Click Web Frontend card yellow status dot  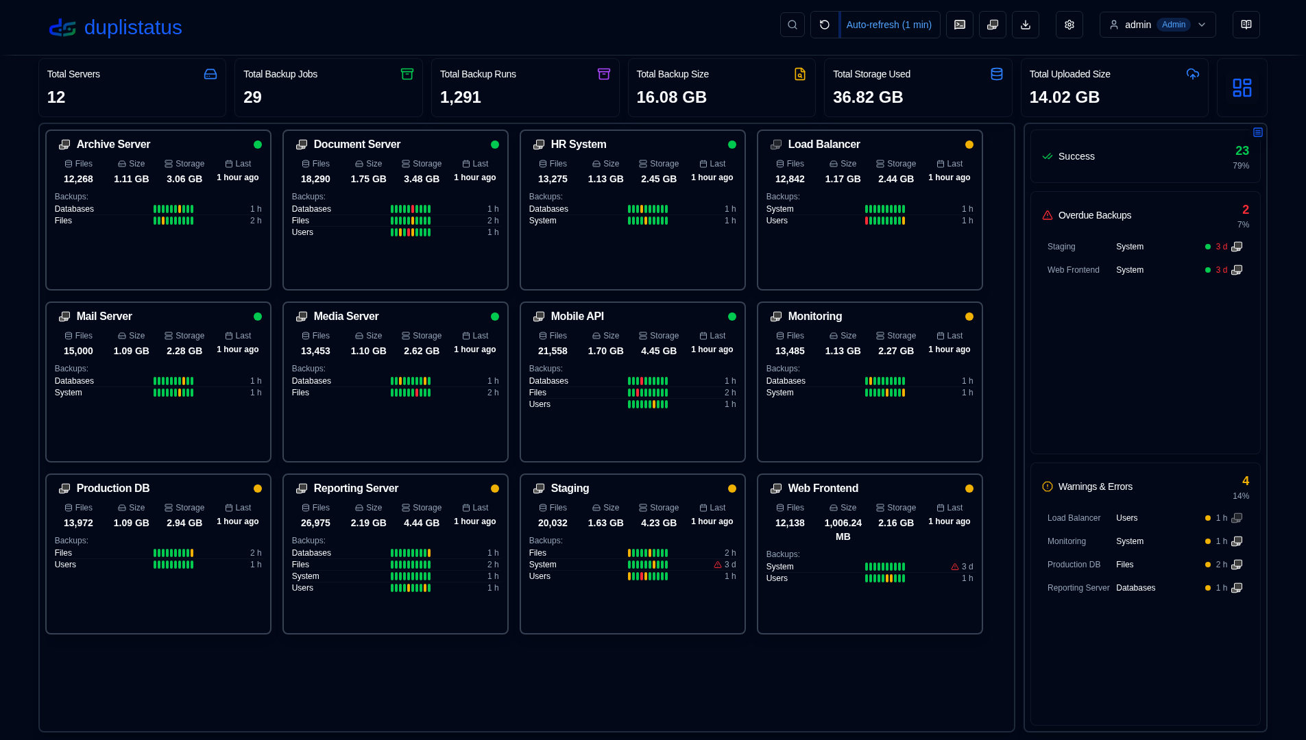[969, 489]
